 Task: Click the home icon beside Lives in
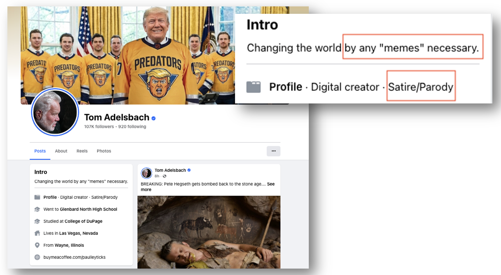point(37,233)
